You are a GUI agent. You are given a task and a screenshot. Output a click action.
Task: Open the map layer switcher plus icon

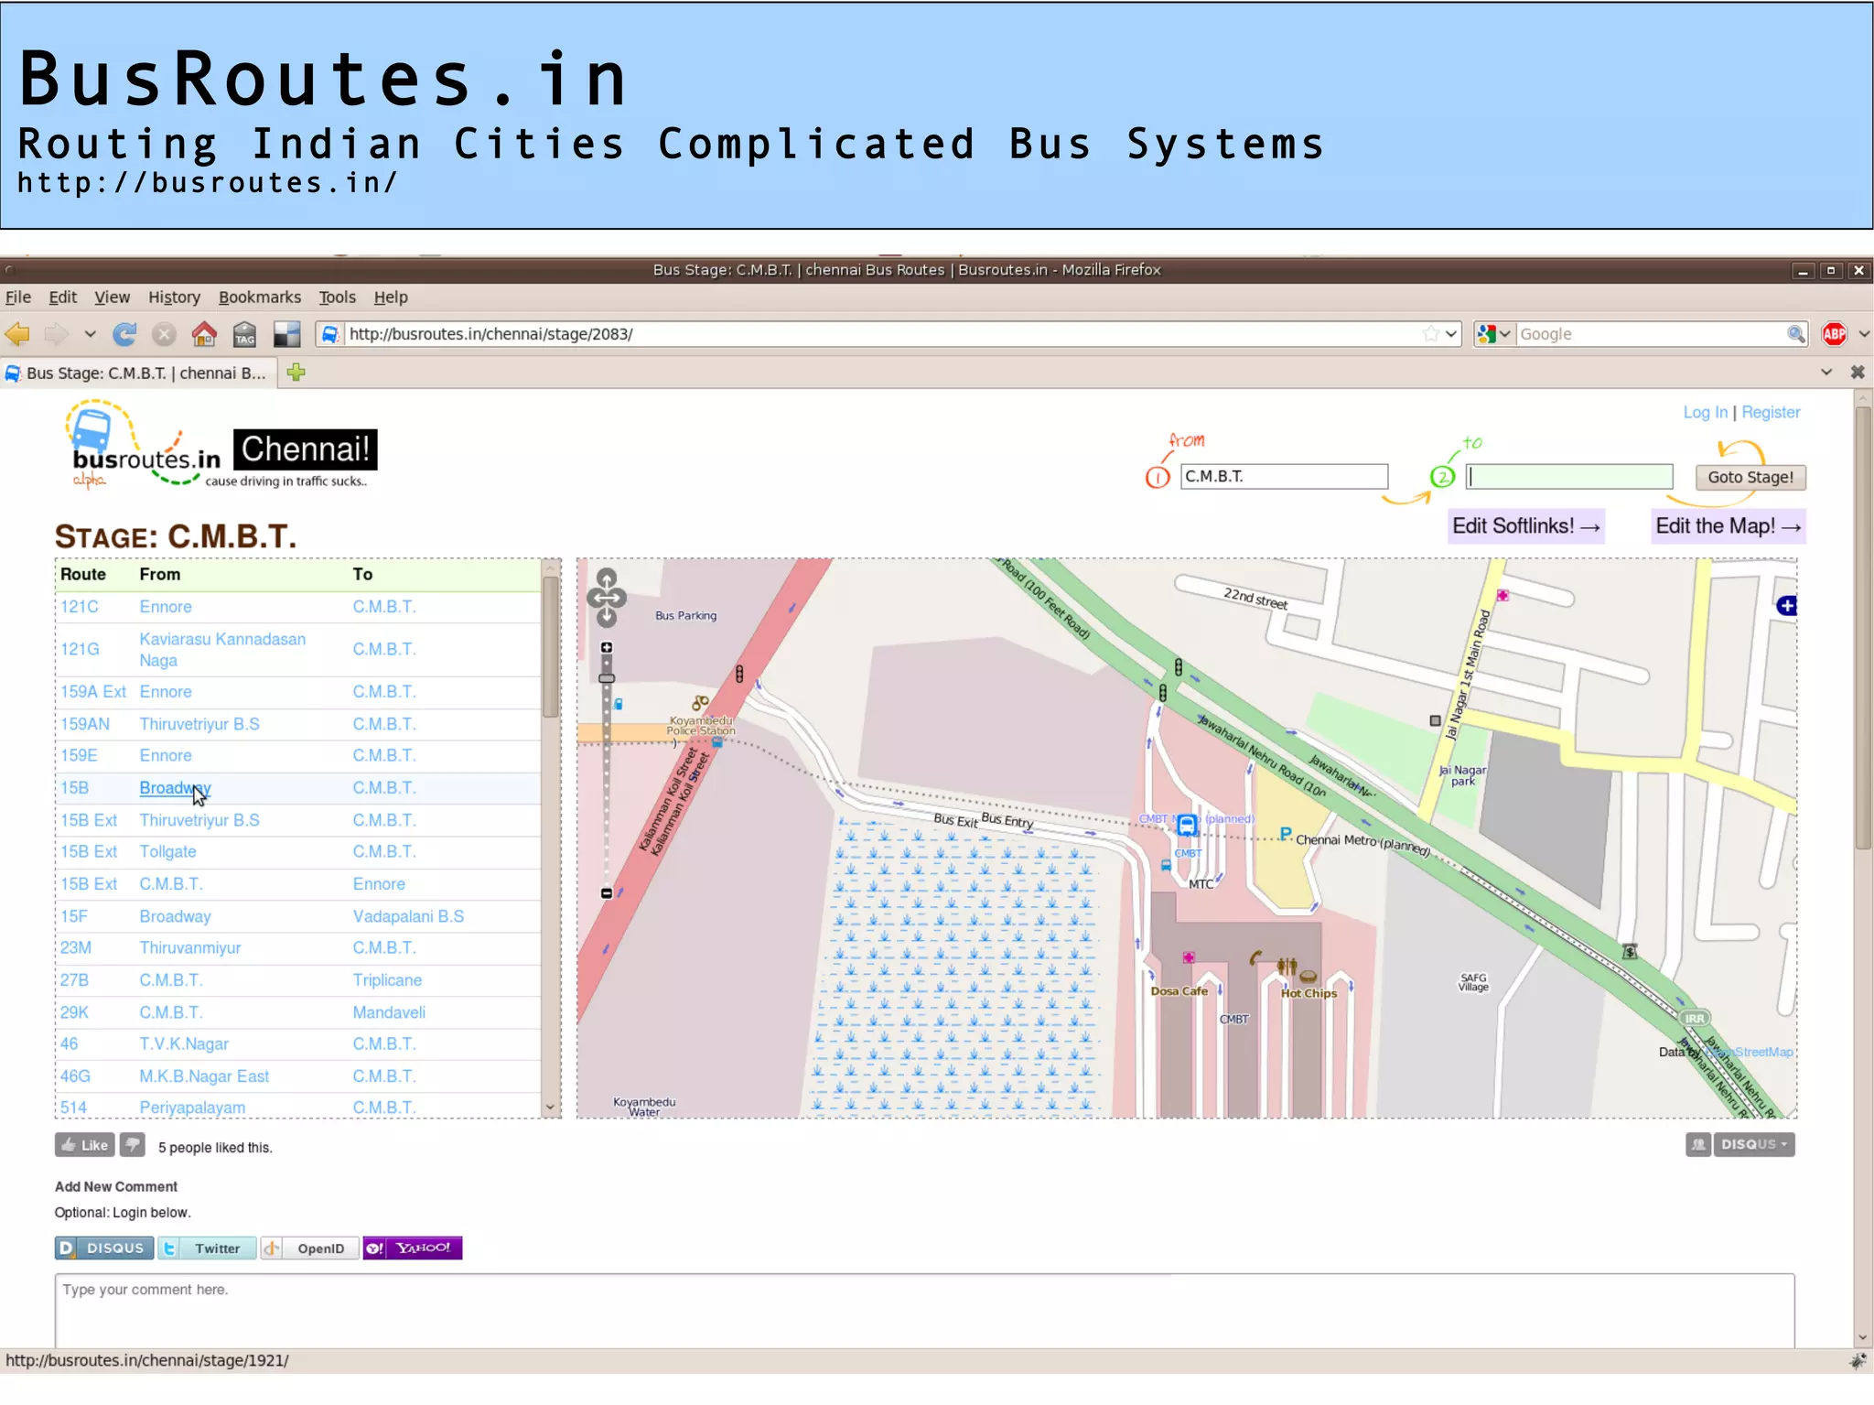point(1787,606)
